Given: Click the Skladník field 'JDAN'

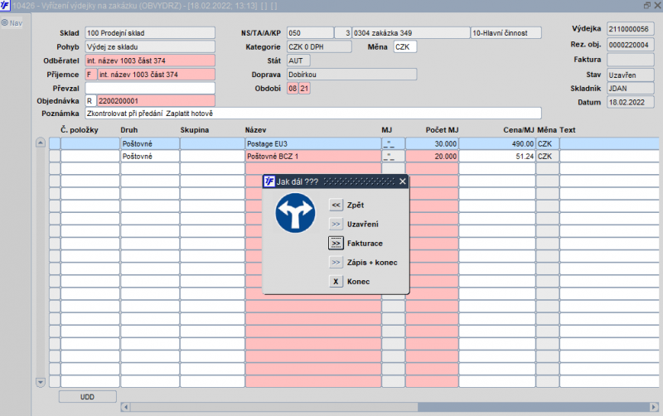Looking at the screenshot, I should click(631, 89).
